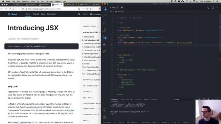Close the Introducing JSX browser tab

[61, 4]
